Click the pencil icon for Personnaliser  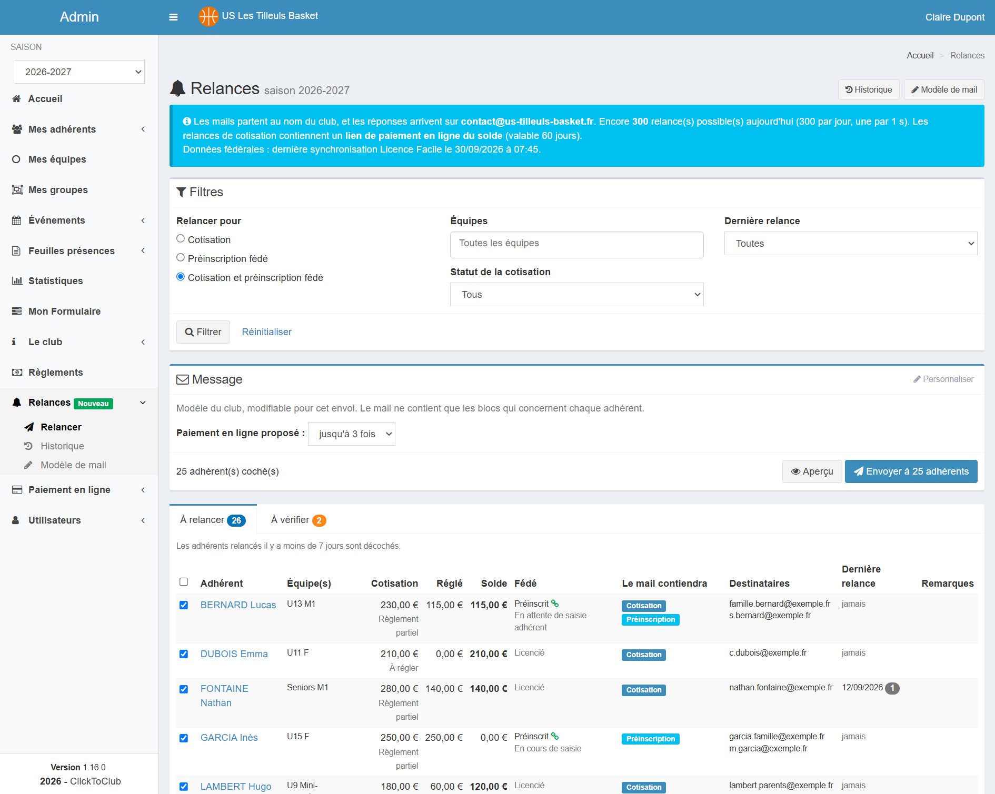coord(917,379)
